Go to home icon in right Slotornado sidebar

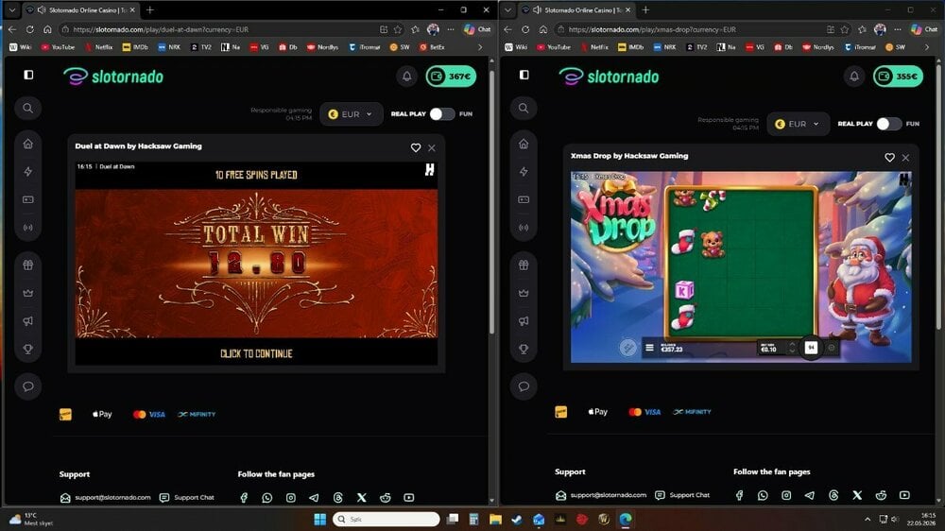click(524, 144)
